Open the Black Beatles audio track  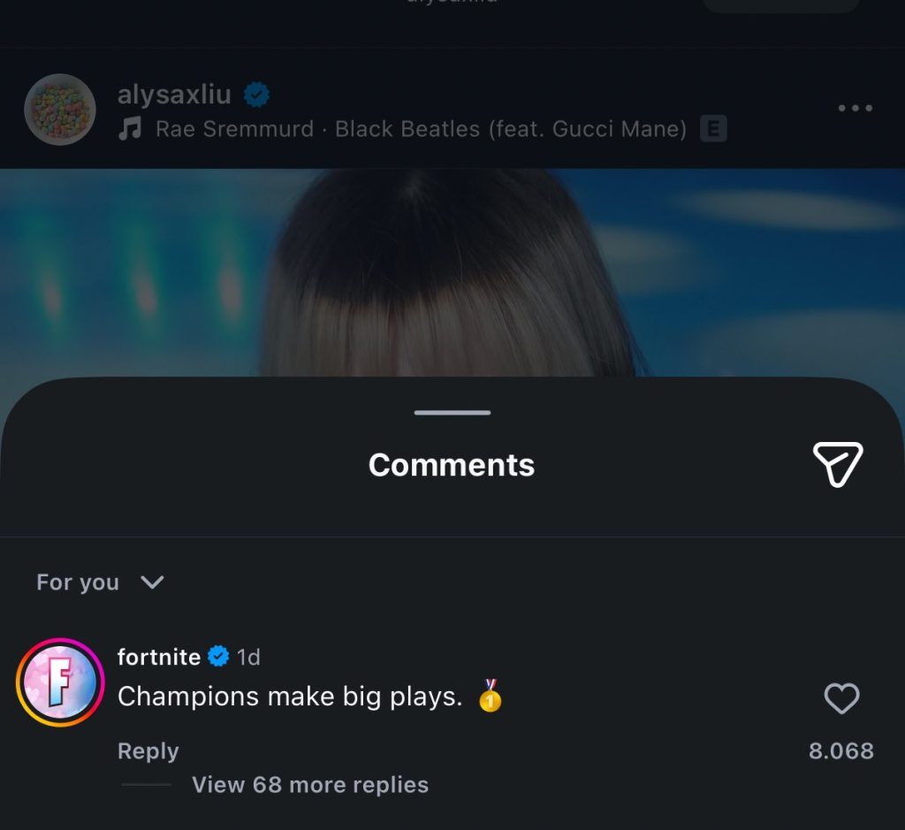pyautogui.click(x=421, y=129)
